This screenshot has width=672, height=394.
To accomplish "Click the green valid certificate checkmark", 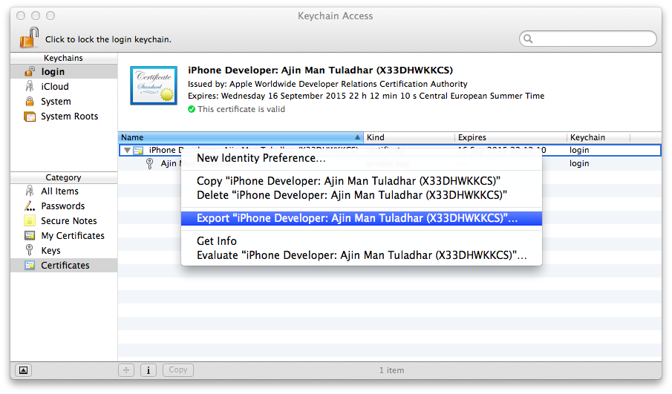I will click(x=192, y=109).
